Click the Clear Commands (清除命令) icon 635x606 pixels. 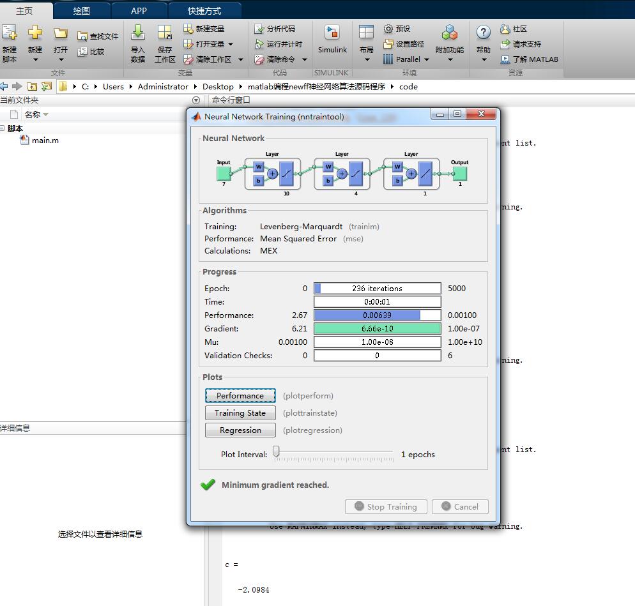[259, 59]
